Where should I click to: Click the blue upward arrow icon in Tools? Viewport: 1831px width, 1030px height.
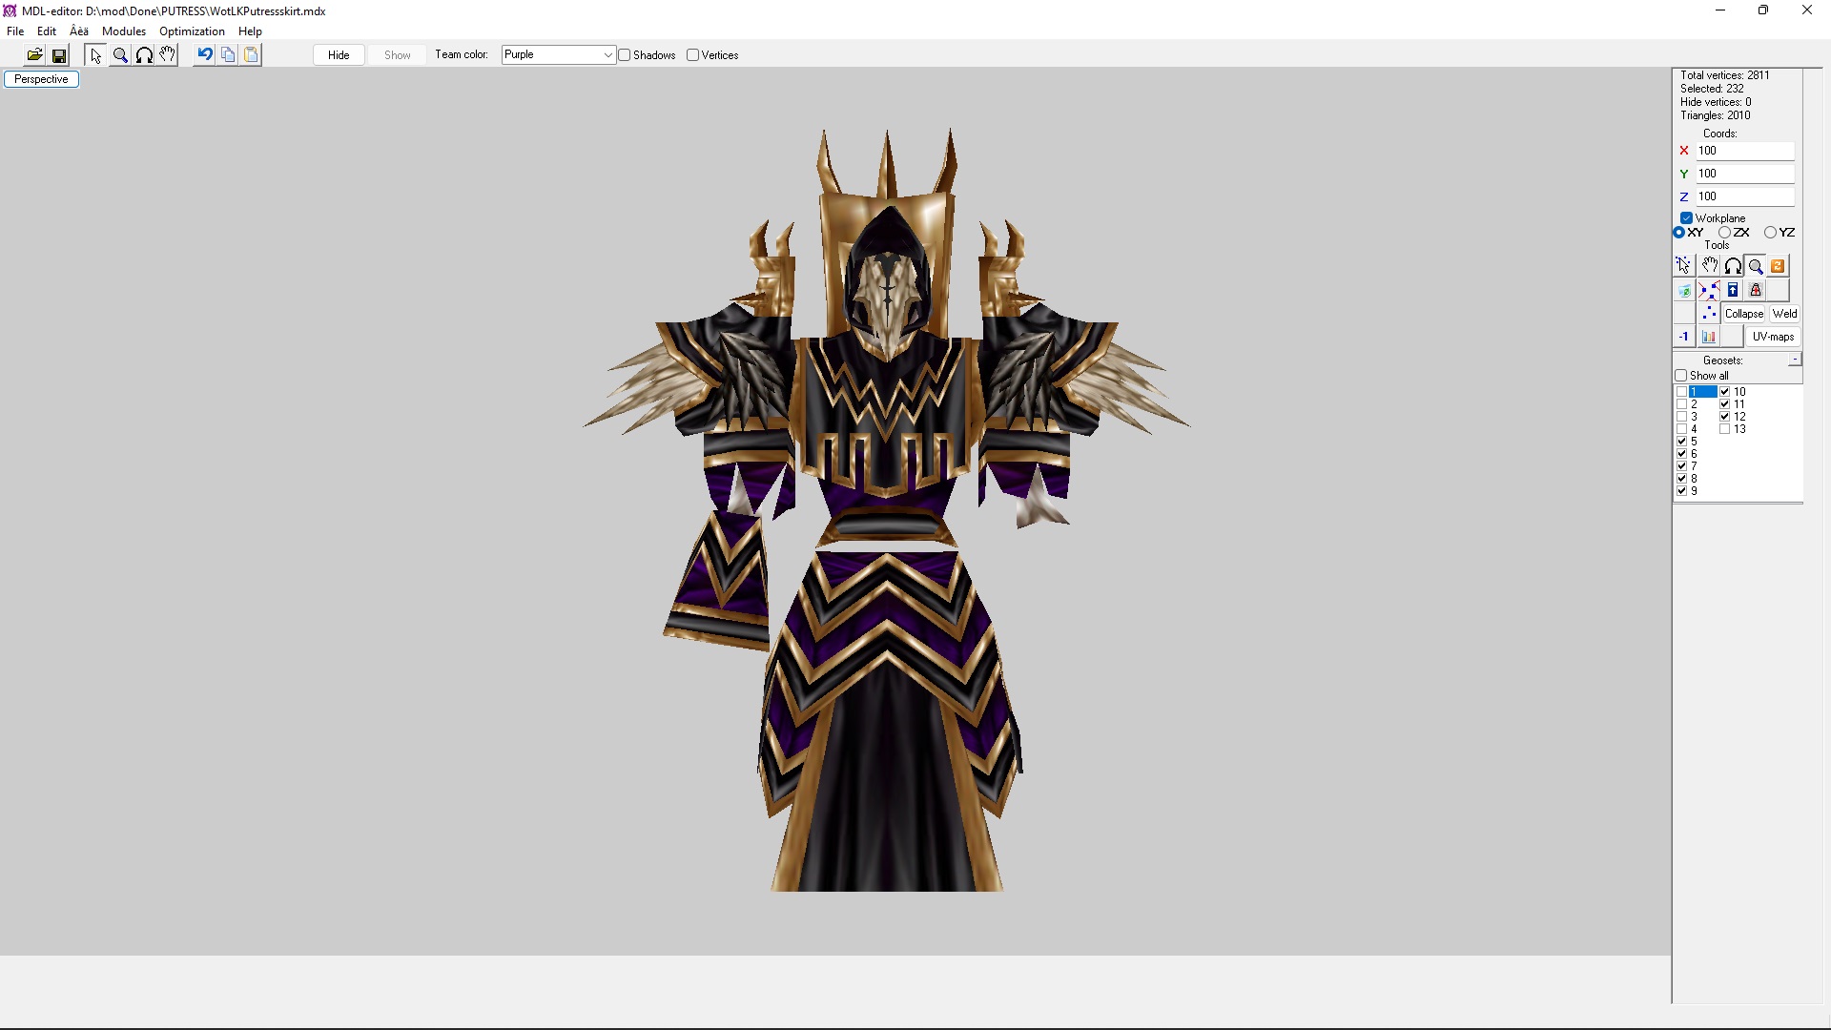[1733, 290]
